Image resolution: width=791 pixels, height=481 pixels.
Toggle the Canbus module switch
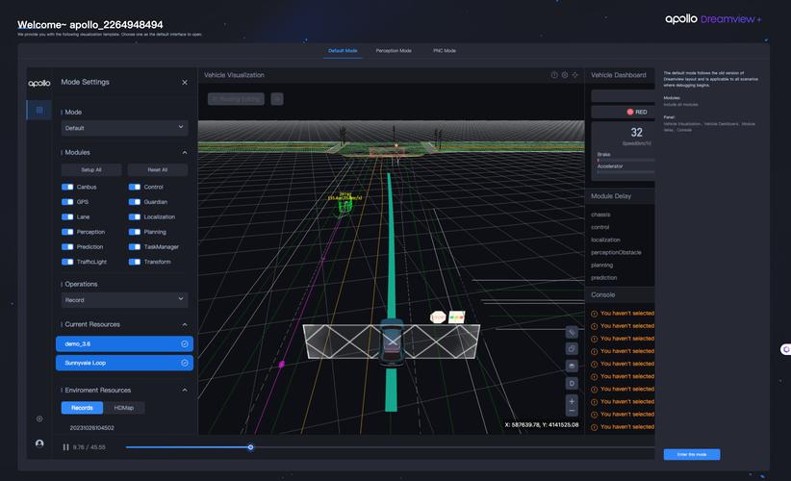click(67, 187)
